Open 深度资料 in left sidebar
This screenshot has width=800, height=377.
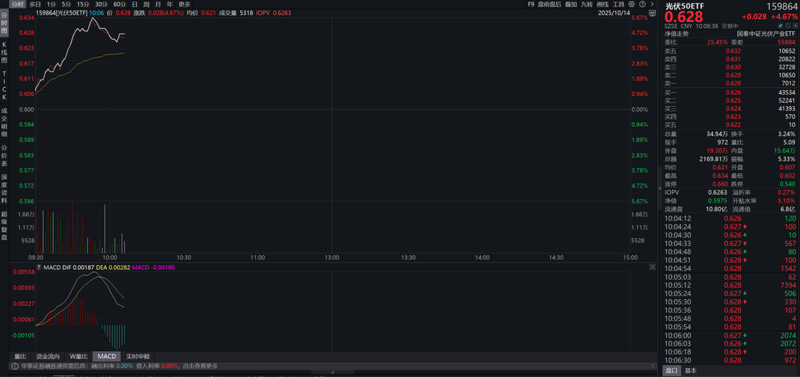[4, 190]
